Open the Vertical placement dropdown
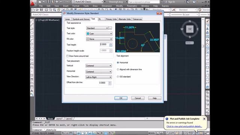 [x=99, y=66]
